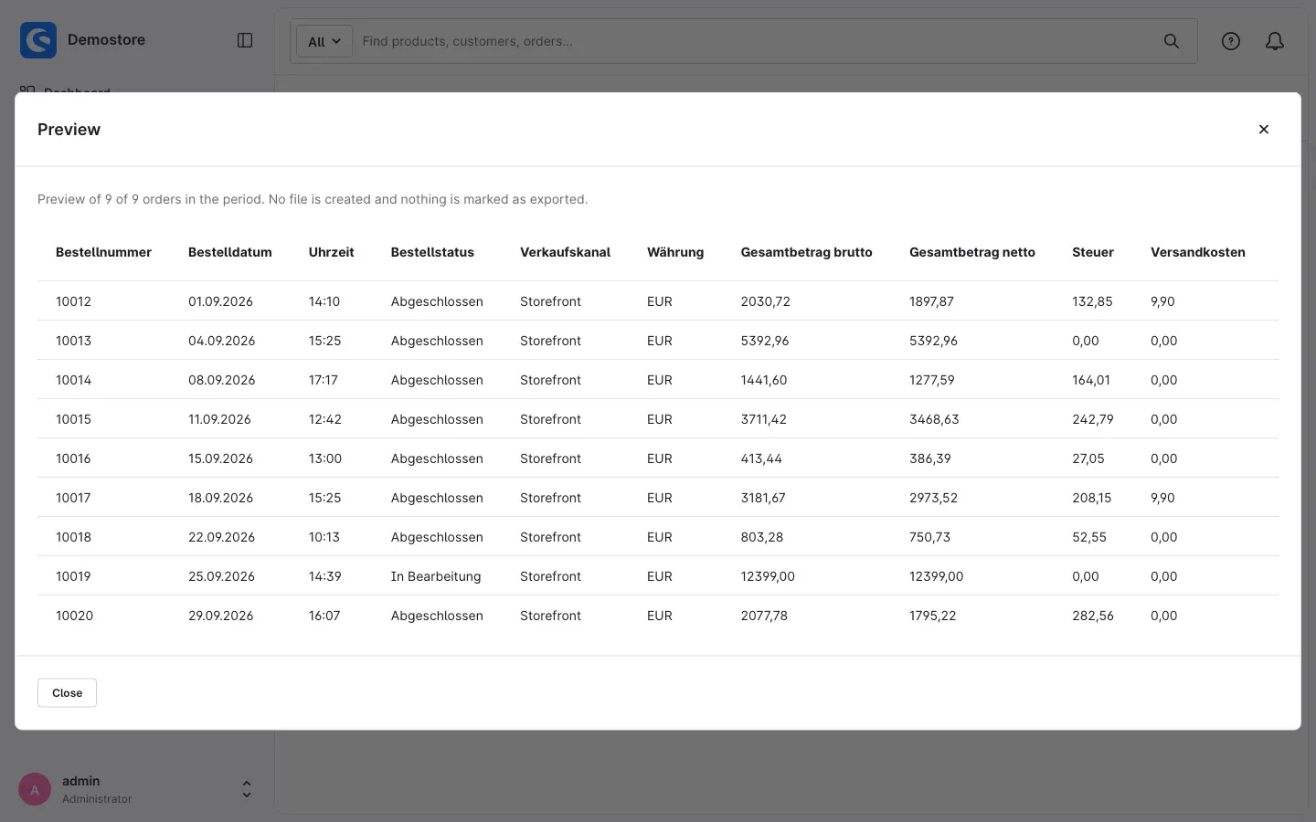
Task: Select the Gesamtbetrag brutto column header
Action: 807,252
